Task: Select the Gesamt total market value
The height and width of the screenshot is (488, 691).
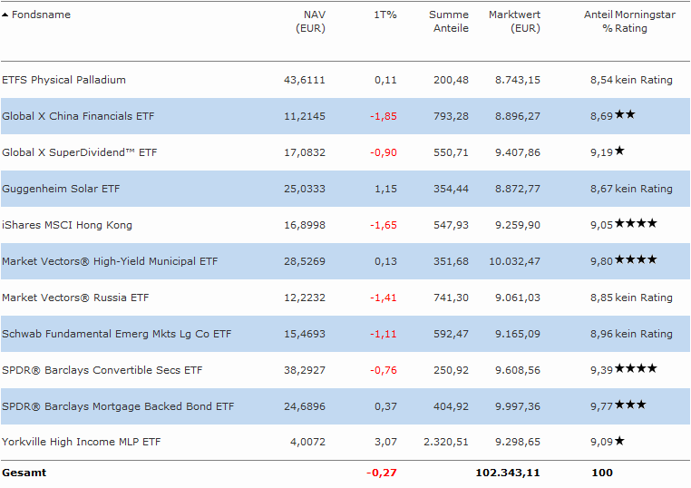Action: pyautogui.click(x=508, y=473)
